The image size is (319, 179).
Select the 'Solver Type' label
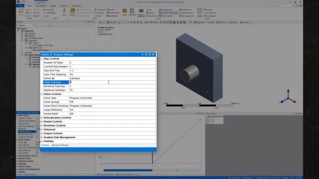(x=50, y=98)
